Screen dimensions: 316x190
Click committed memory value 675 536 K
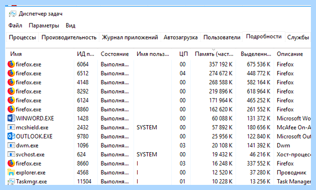click(258, 64)
